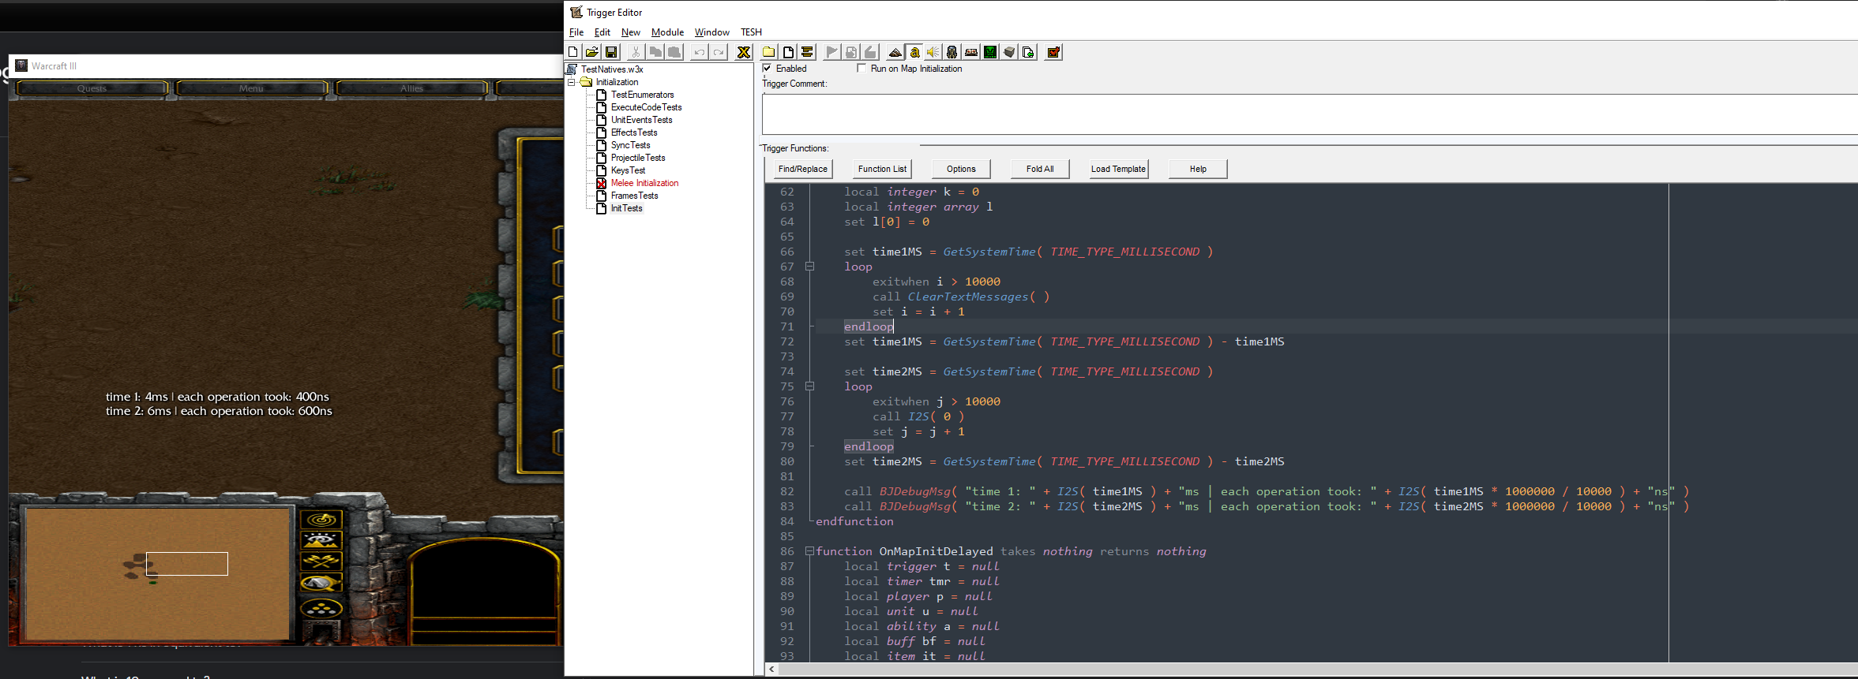Click the Allies button in Warcraft III

(x=411, y=88)
